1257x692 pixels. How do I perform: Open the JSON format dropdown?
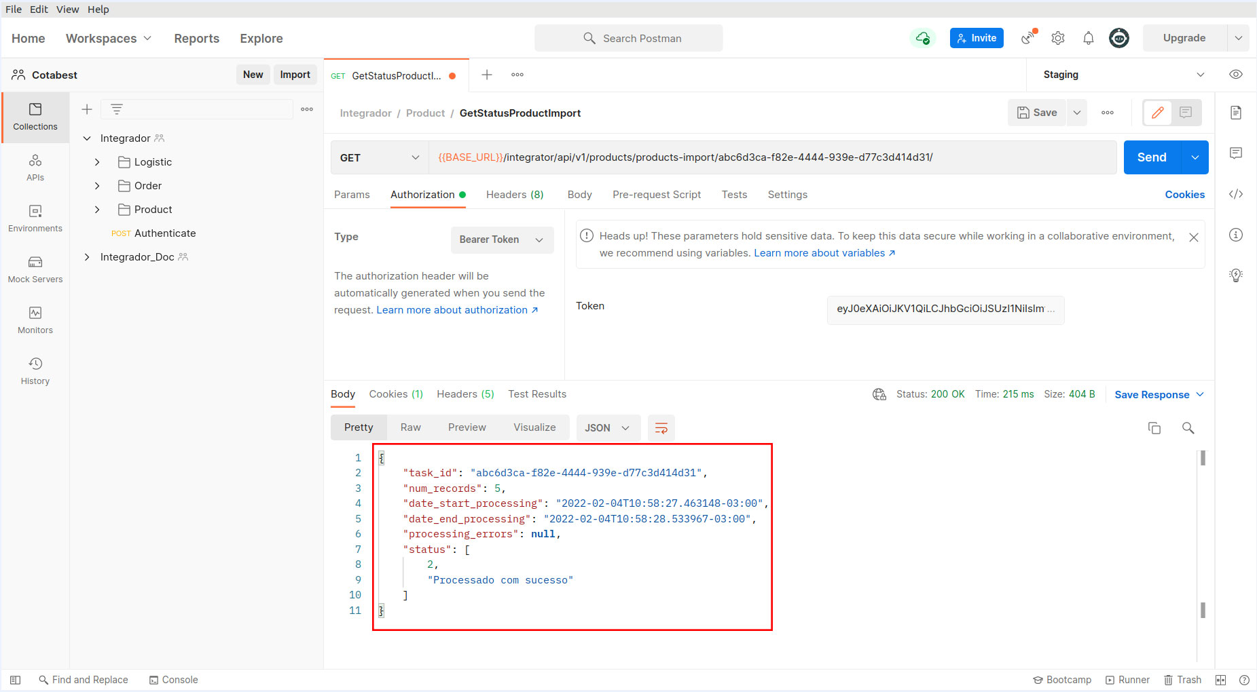tap(608, 428)
